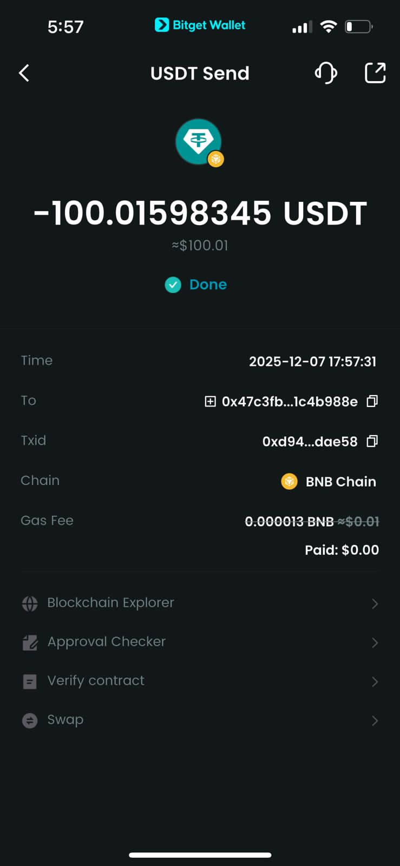Copy the recipient address
Screen dimensions: 400x866
point(372,401)
